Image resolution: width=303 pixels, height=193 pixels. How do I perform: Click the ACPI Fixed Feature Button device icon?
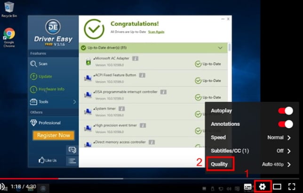[88, 78]
